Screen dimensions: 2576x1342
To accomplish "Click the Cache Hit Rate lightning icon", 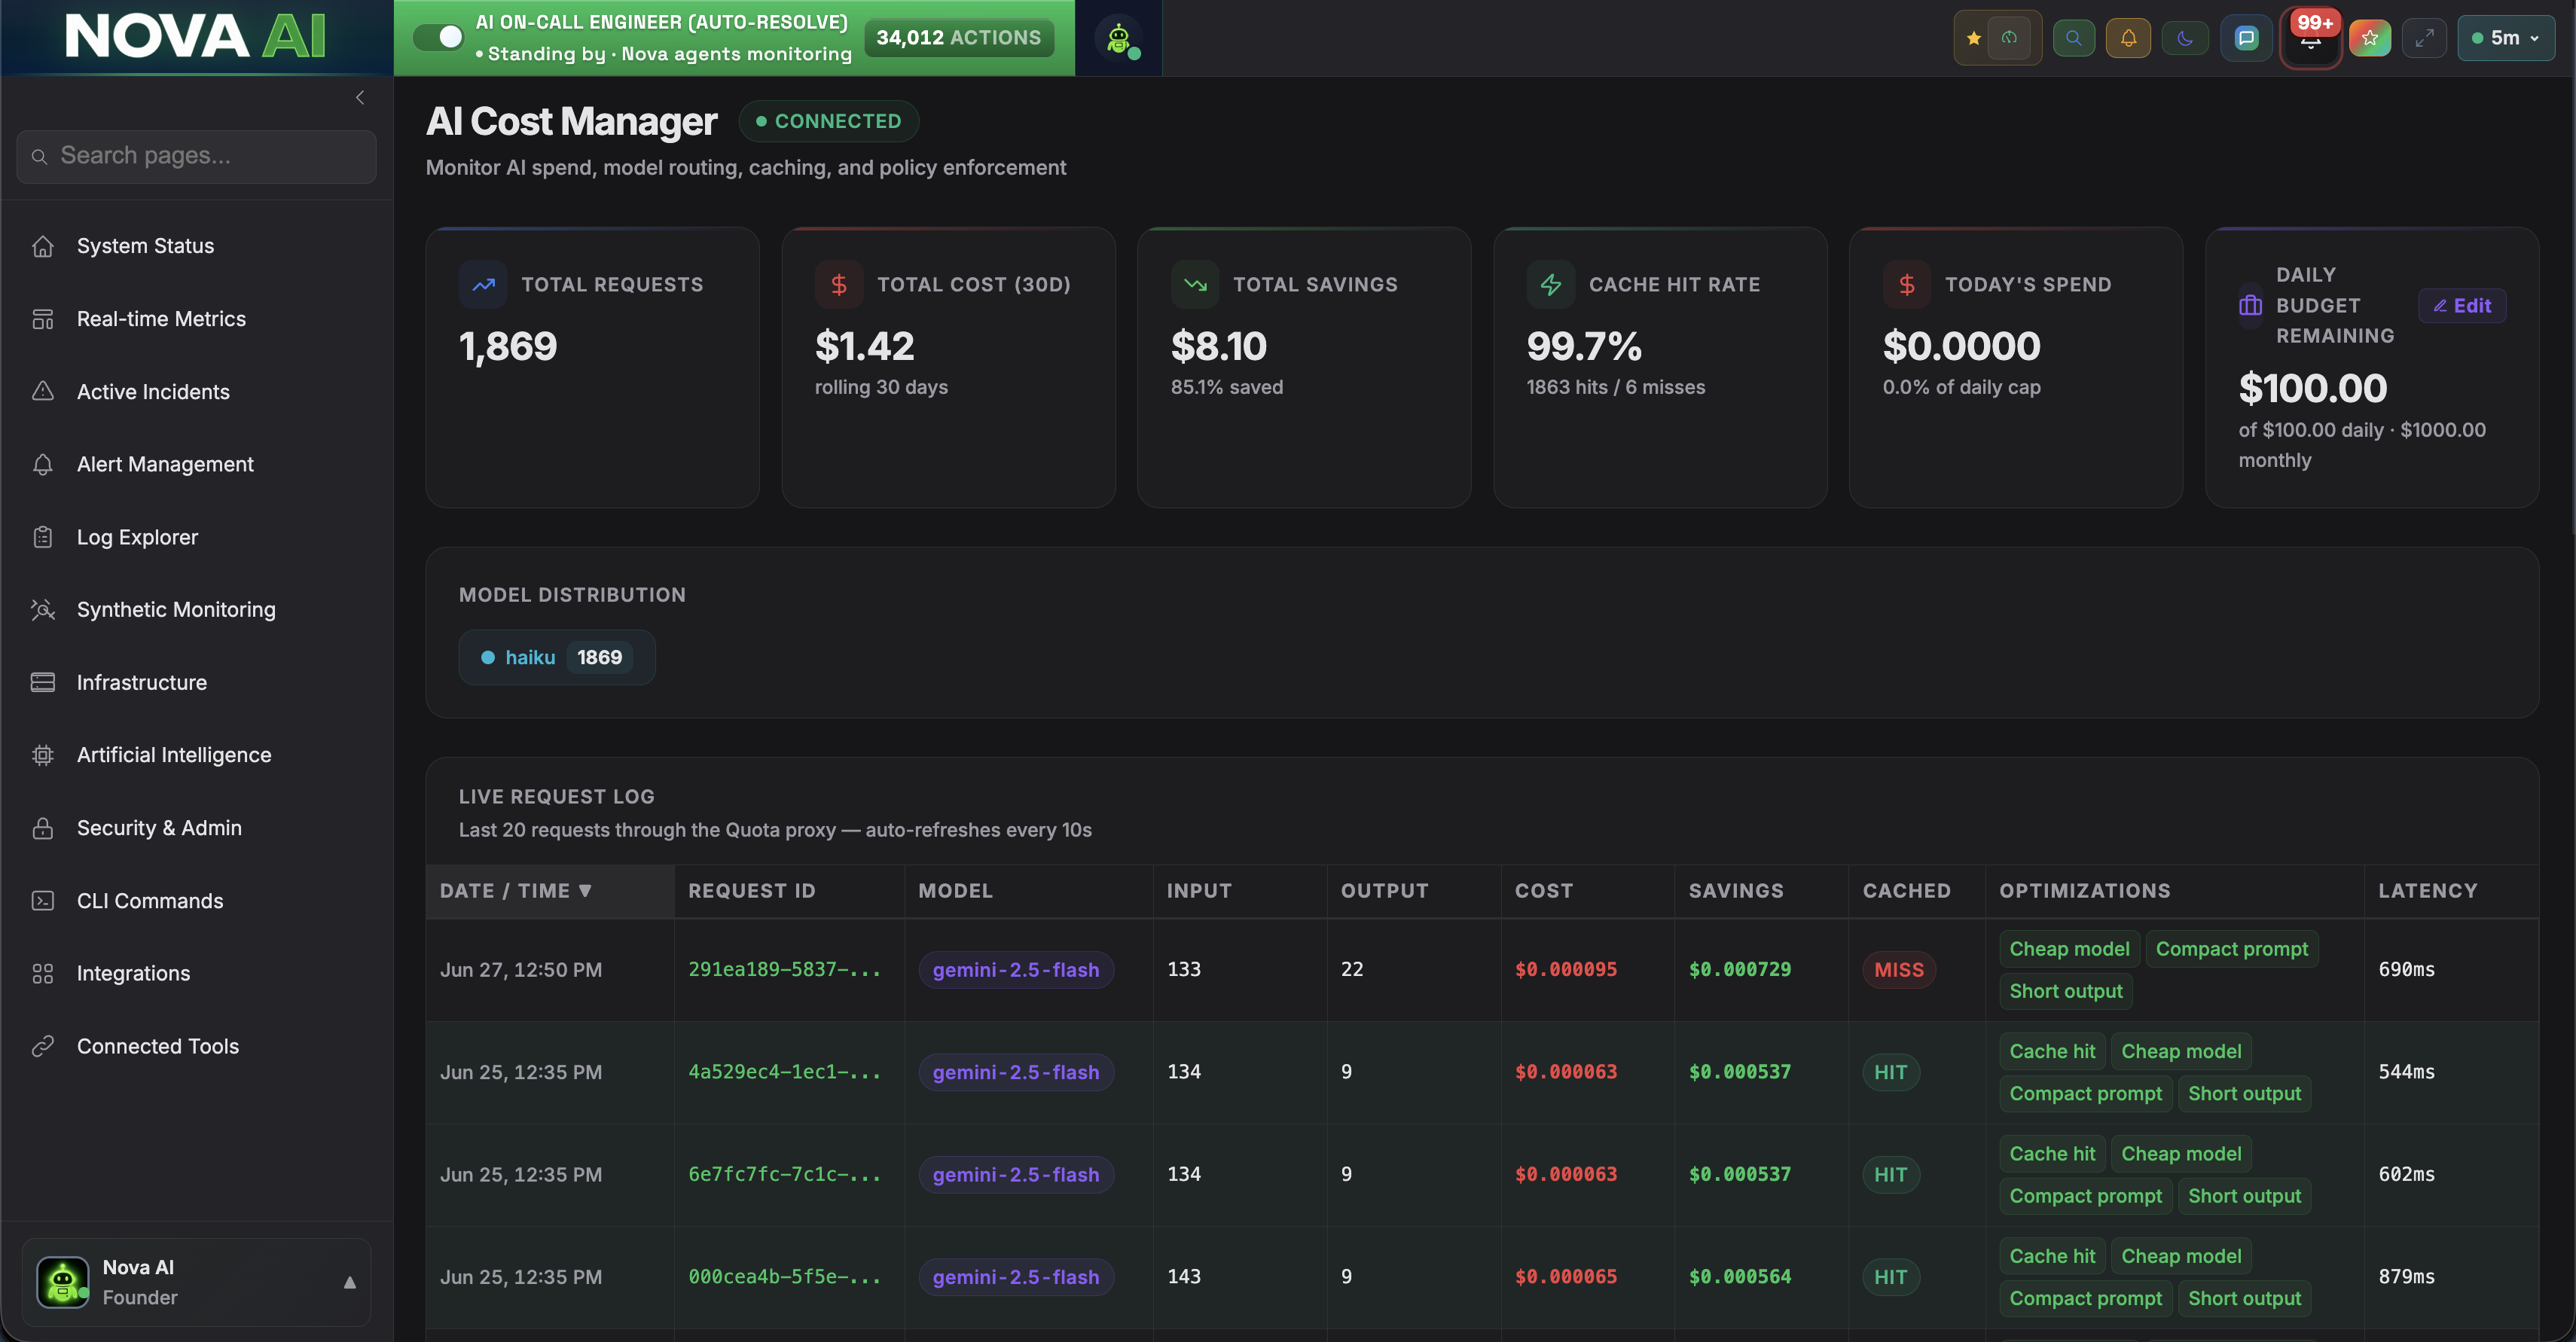I will point(1551,285).
